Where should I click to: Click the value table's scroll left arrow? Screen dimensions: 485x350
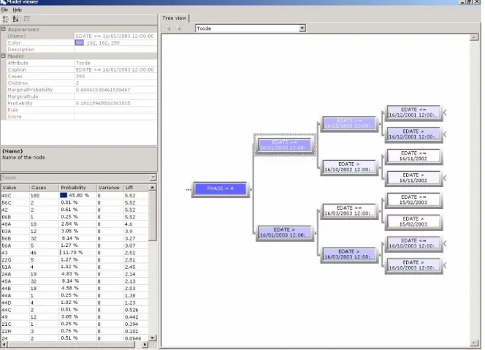[x=4, y=344]
